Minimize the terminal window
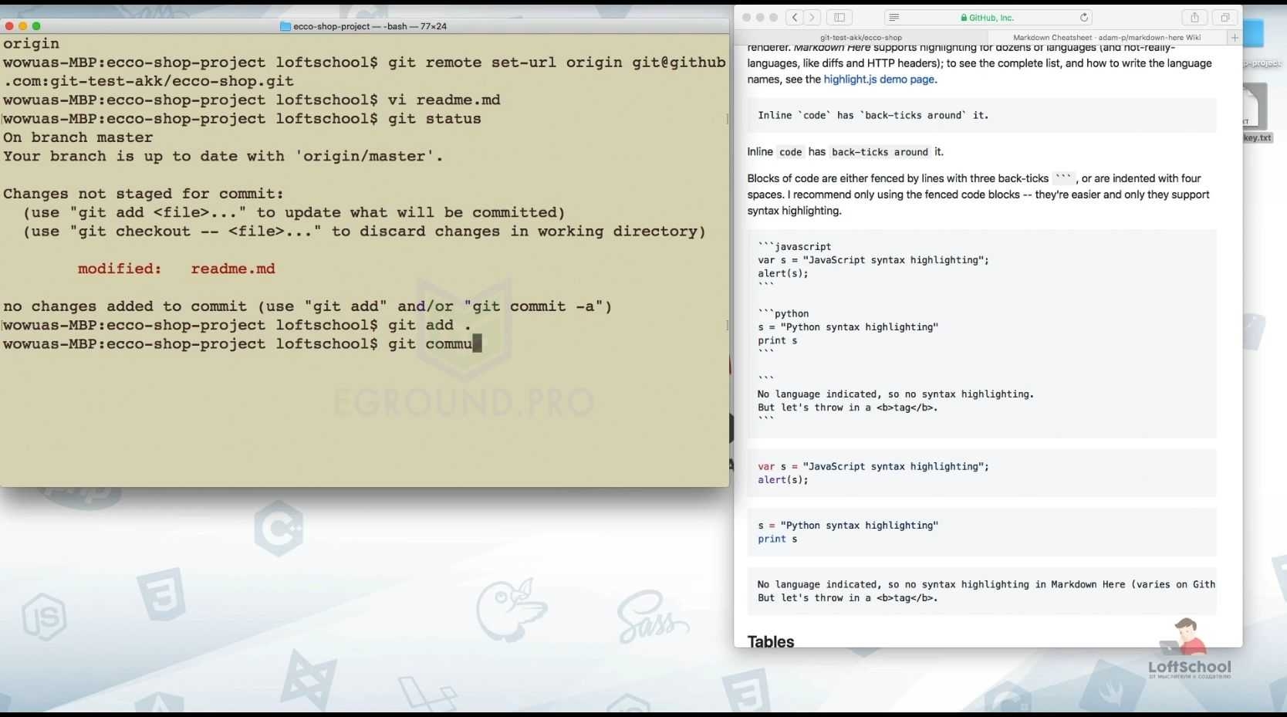 pyautogui.click(x=22, y=26)
